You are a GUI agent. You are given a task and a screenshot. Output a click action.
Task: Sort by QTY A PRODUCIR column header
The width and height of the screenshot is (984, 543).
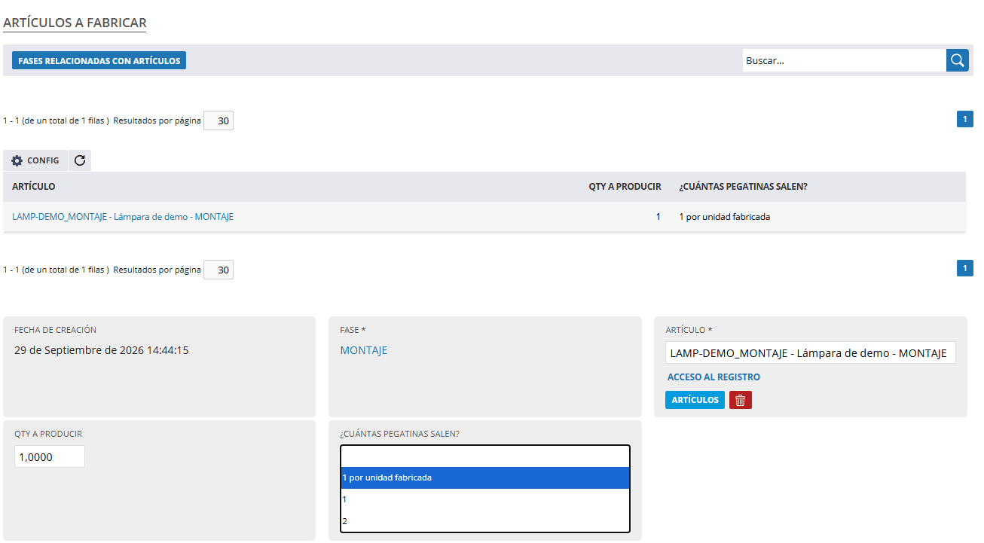coord(625,186)
